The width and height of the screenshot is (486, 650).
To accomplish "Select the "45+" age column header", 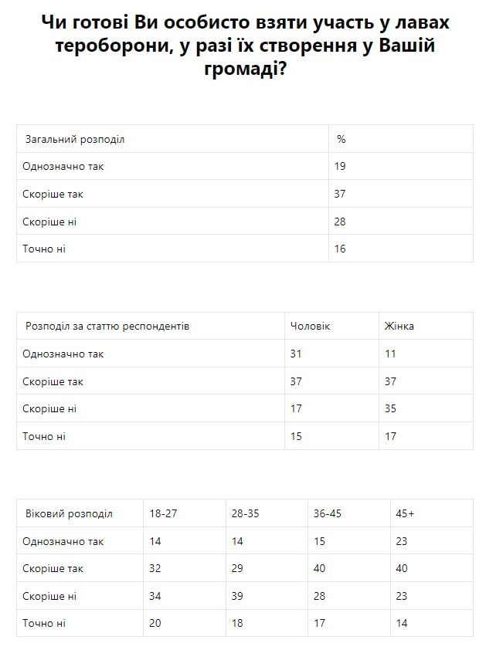I will click(x=405, y=513).
